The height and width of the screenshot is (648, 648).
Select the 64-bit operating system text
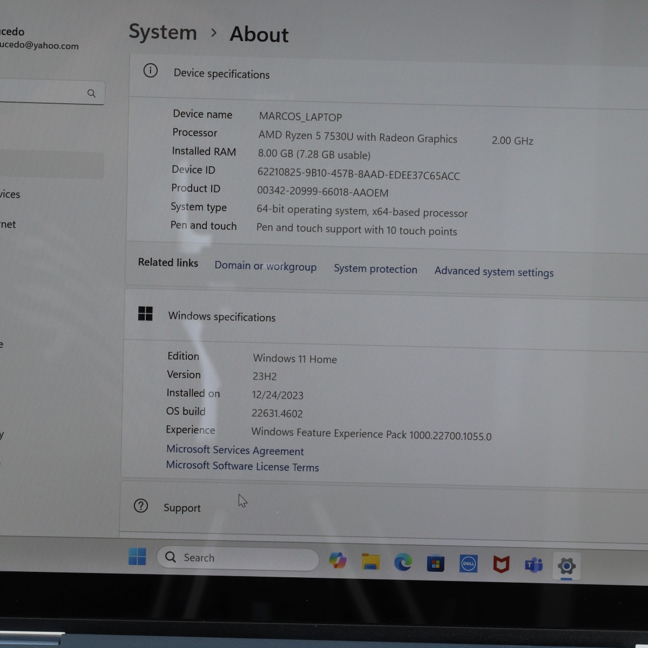tap(362, 211)
